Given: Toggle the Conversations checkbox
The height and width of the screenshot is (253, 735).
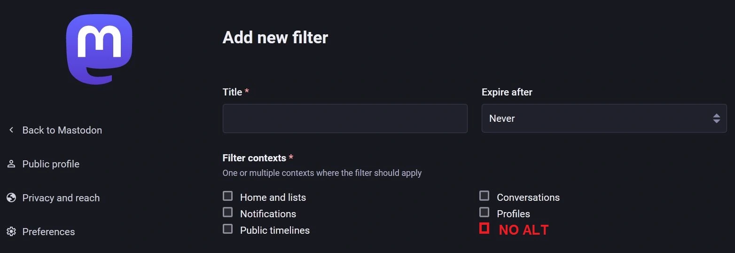Looking at the screenshot, I should pyautogui.click(x=485, y=196).
